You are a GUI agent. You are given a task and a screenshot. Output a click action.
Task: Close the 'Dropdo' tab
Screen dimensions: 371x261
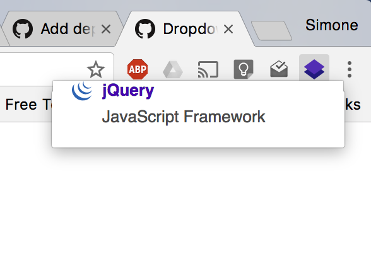pyautogui.click(x=228, y=29)
